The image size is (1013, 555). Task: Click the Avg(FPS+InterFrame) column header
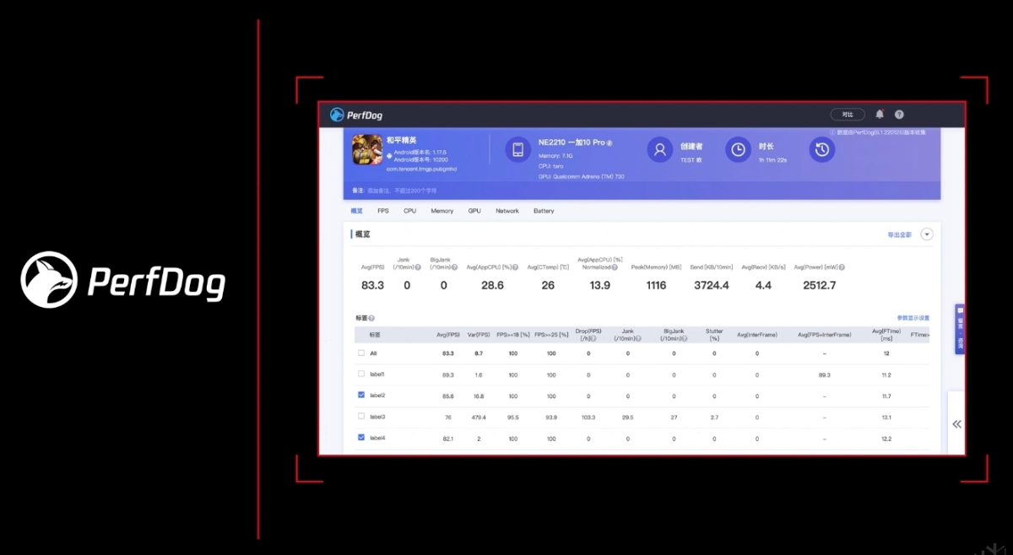click(825, 335)
